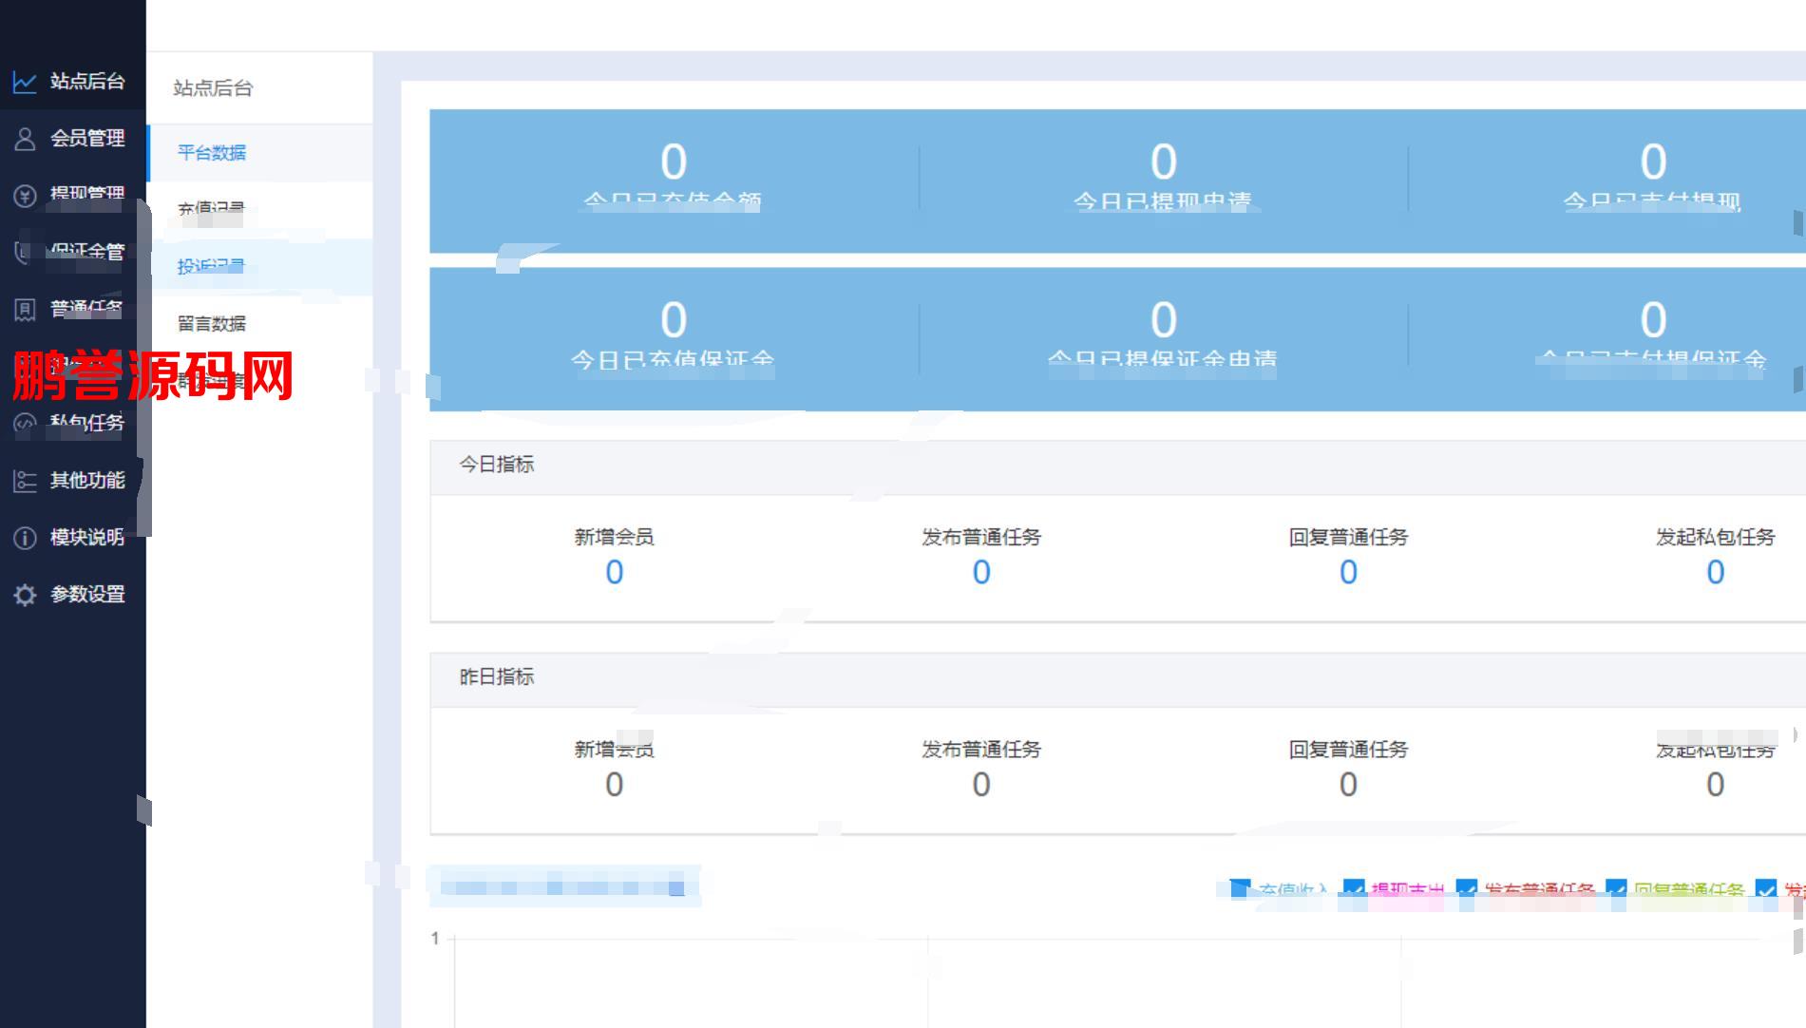This screenshot has height=1028, width=1806.
Task: Click 回复普通任务 value under 昨日指标
Action: (x=1348, y=785)
